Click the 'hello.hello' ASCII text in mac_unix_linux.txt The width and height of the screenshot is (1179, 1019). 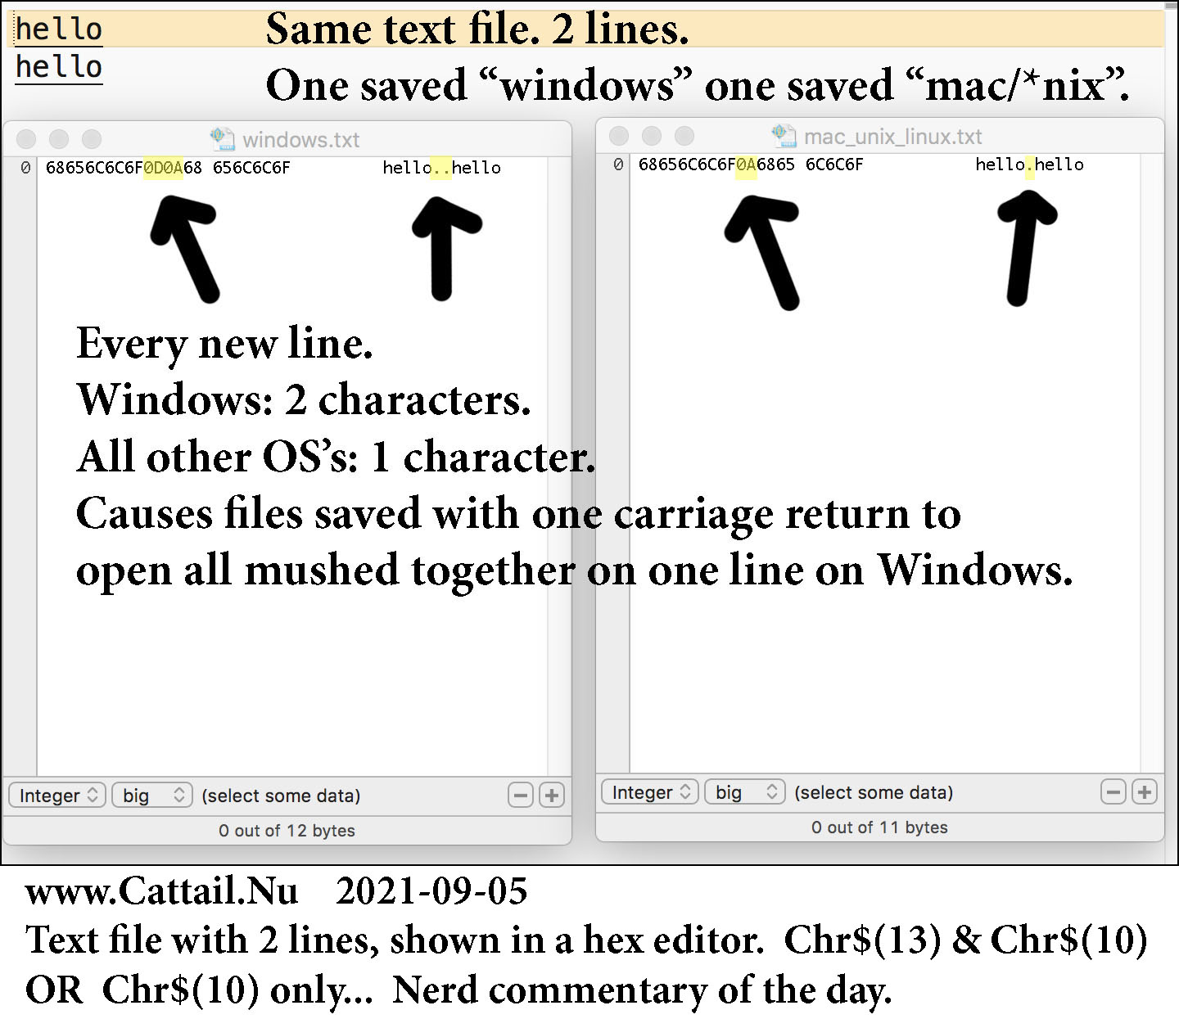click(x=1029, y=165)
